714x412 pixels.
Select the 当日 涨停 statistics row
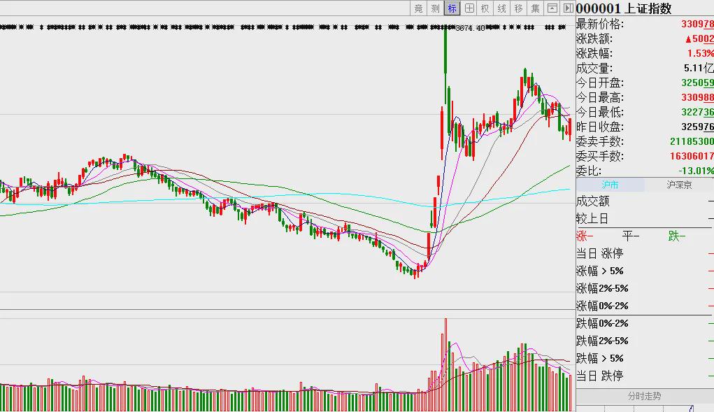(644, 253)
